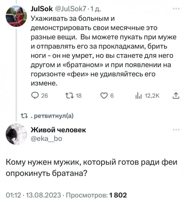Image resolution: width=186 pixels, height=200 pixels.
Task: Open more options on JulSok tweet
Action: (176, 9)
